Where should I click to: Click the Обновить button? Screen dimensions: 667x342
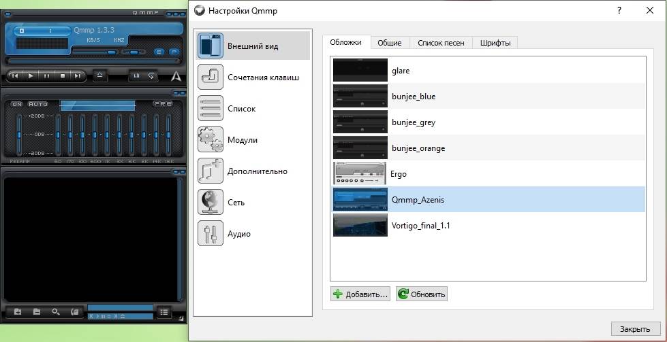point(422,294)
